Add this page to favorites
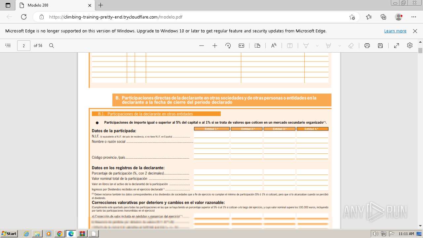The image size is (423, 238). point(352,17)
